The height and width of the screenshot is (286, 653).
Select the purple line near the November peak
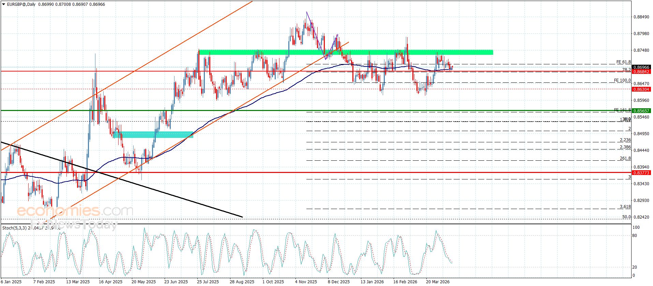point(315,34)
